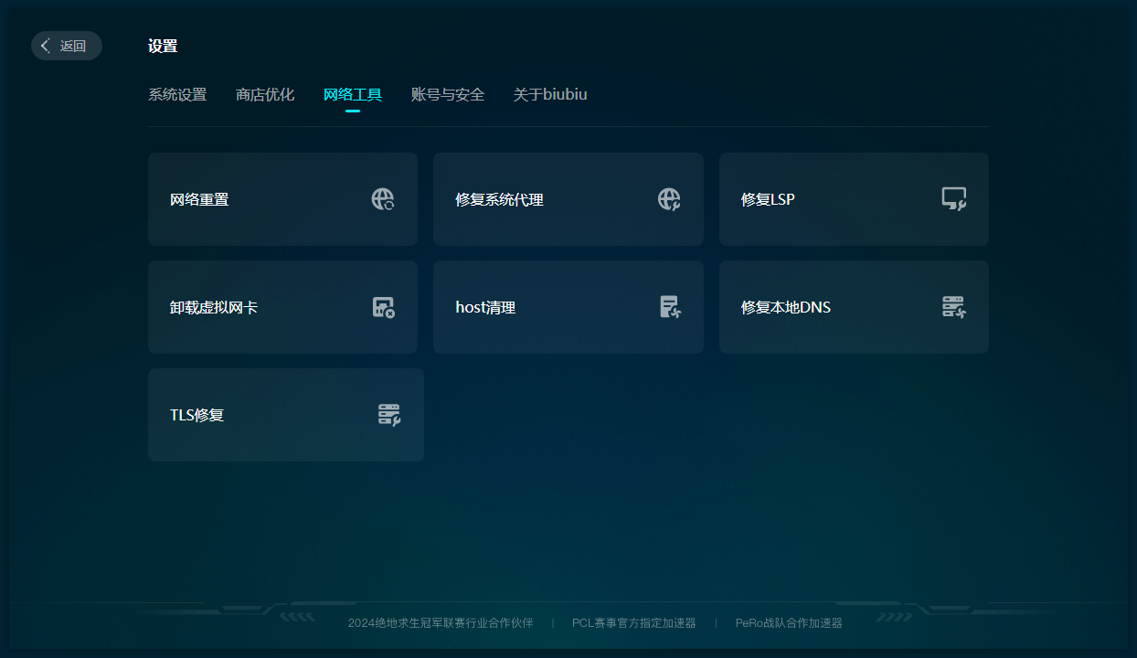
Task: Click the server-wrench icon for TLS修复
Action: pyautogui.click(x=389, y=415)
